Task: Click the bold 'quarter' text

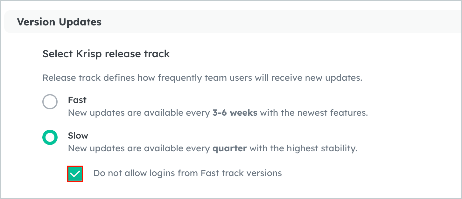Action: pos(230,148)
